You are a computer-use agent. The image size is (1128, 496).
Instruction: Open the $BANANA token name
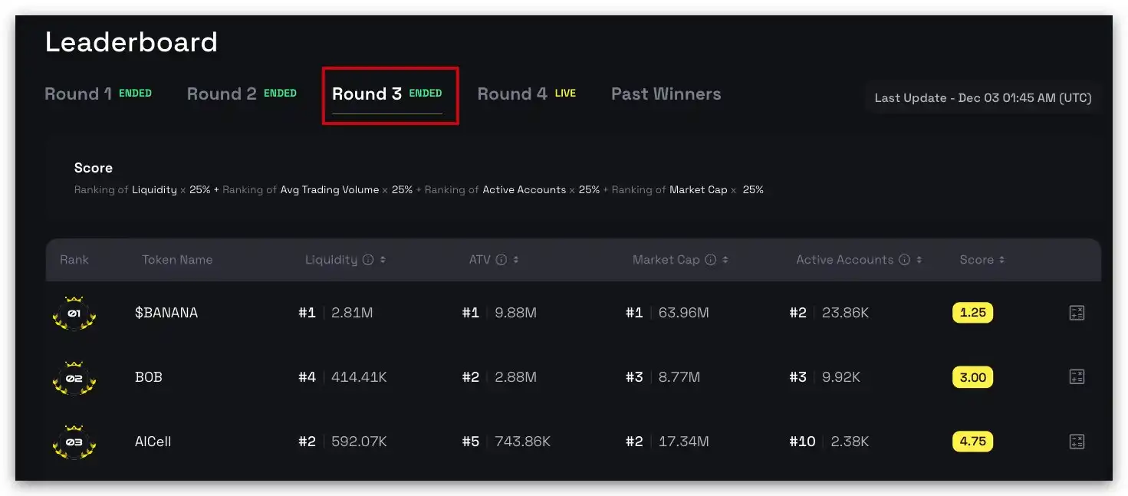[166, 313]
